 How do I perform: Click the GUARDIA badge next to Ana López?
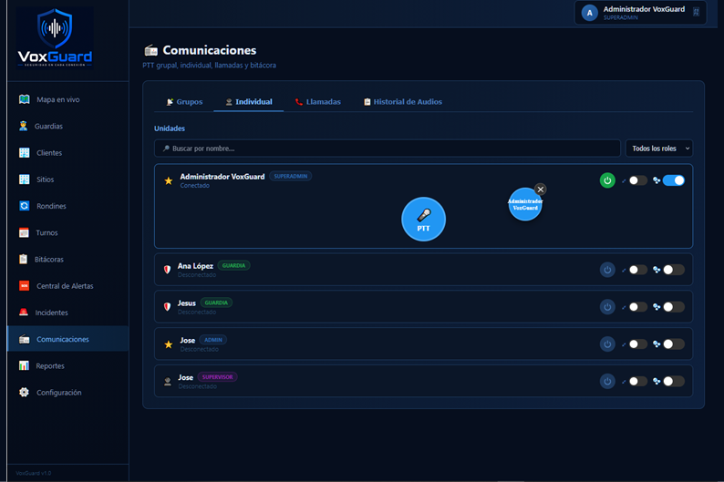click(x=233, y=266)
